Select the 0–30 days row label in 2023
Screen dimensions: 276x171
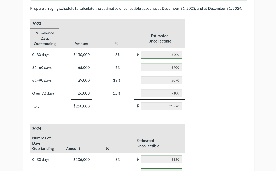click(x=41, y=54)
